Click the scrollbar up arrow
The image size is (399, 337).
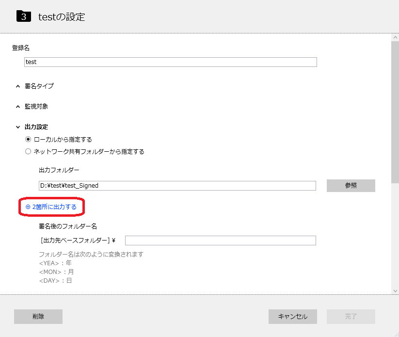(395, 37)
